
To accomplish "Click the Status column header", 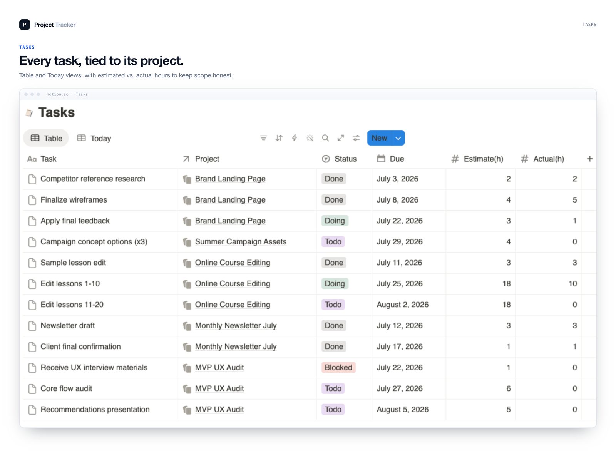I will pos(339,159).
